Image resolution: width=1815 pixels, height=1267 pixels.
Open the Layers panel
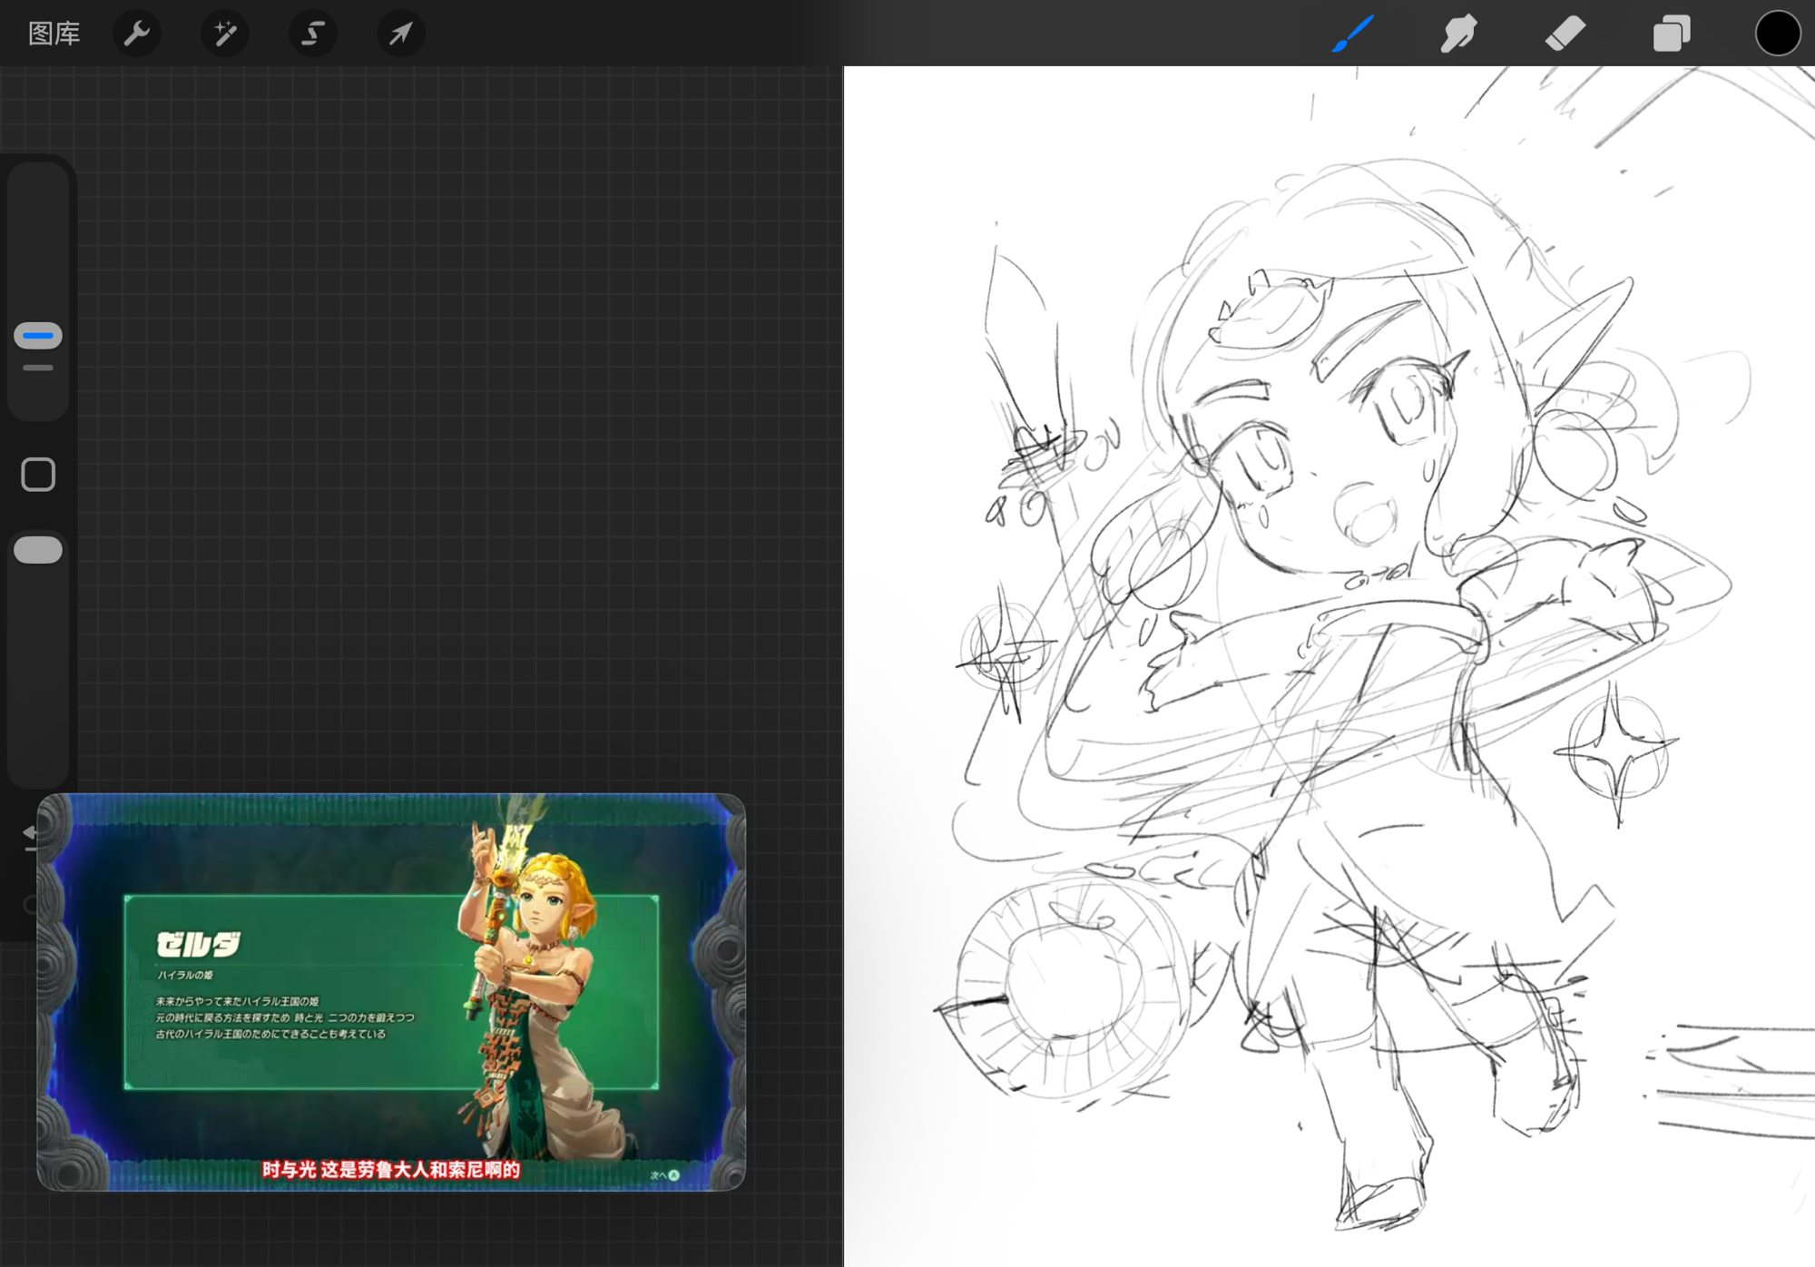pos(1671,34)
